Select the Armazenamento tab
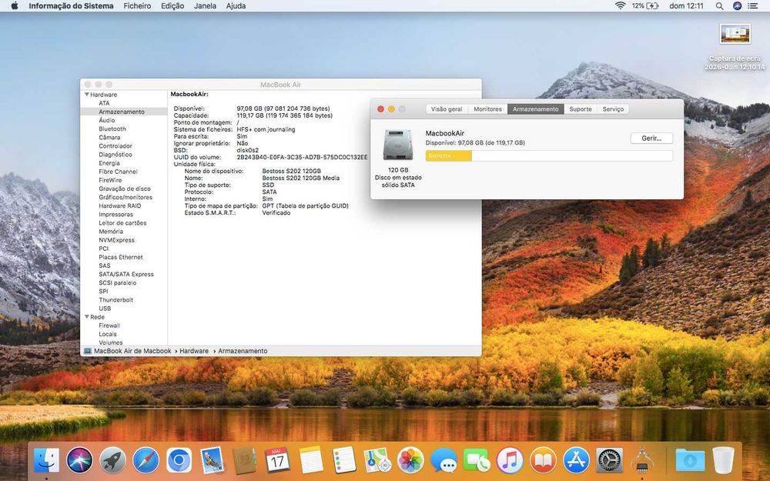770x481 pixels. (x=536, y=109)
